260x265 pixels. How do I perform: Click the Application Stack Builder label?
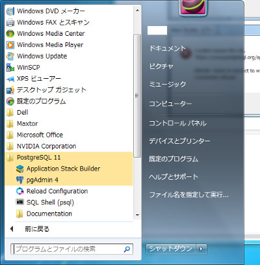tap(63, 169)
